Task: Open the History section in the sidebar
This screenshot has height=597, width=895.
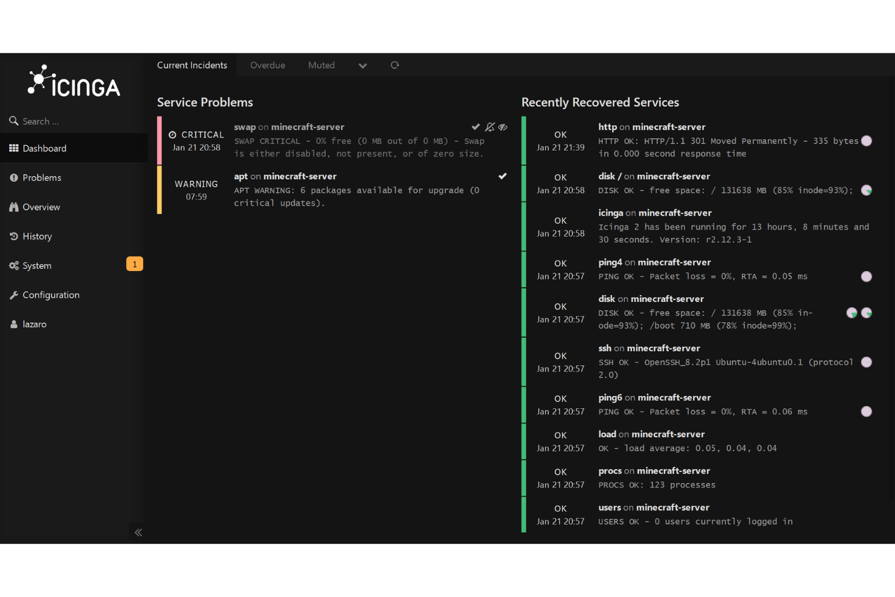Action: click(x=37, y=236)
